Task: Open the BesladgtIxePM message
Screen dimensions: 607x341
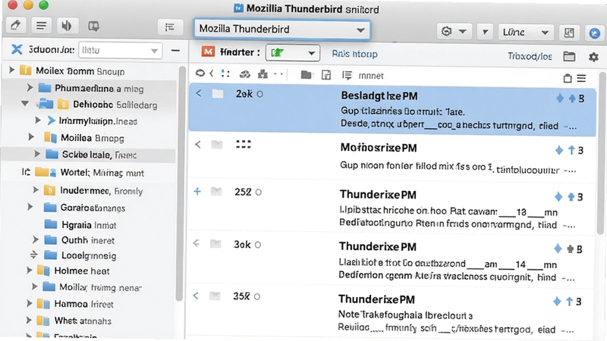Action: (x=392, y=110)
